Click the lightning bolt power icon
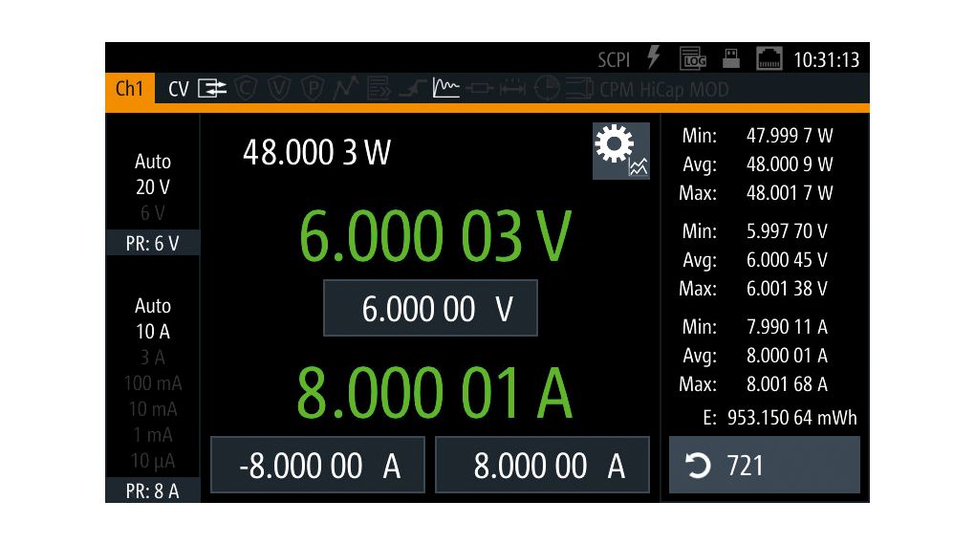The height and width of the screenshot is (545, 975). point(654,58)
